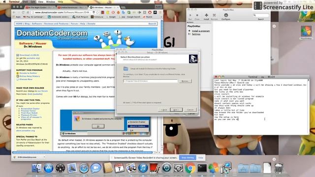315x177 pixels.
Task: Switch to In The Night Garden tab
Action: click(x=40, y=7)
